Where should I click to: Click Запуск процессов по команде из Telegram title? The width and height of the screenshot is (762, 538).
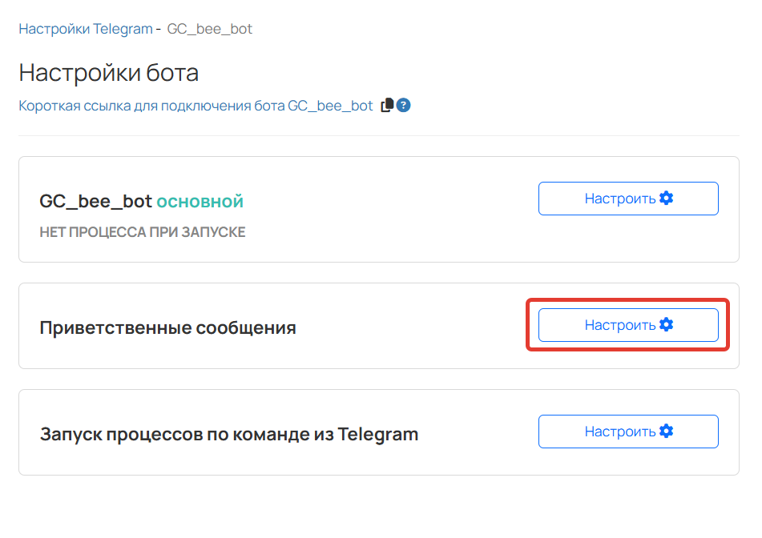[229, 434]
